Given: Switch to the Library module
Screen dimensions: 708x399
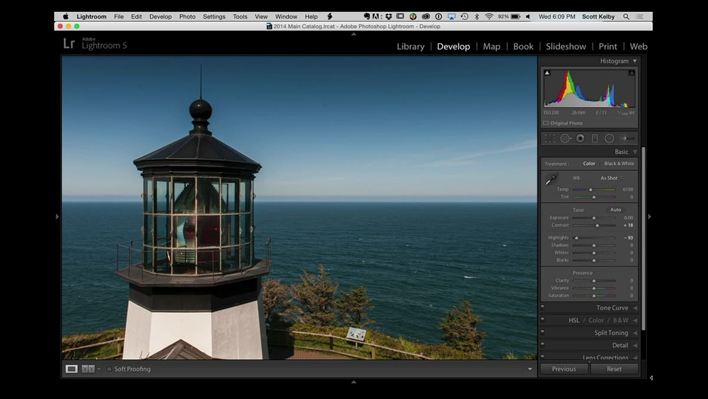Looking at the screenshot, I should (x=411, y=47).
